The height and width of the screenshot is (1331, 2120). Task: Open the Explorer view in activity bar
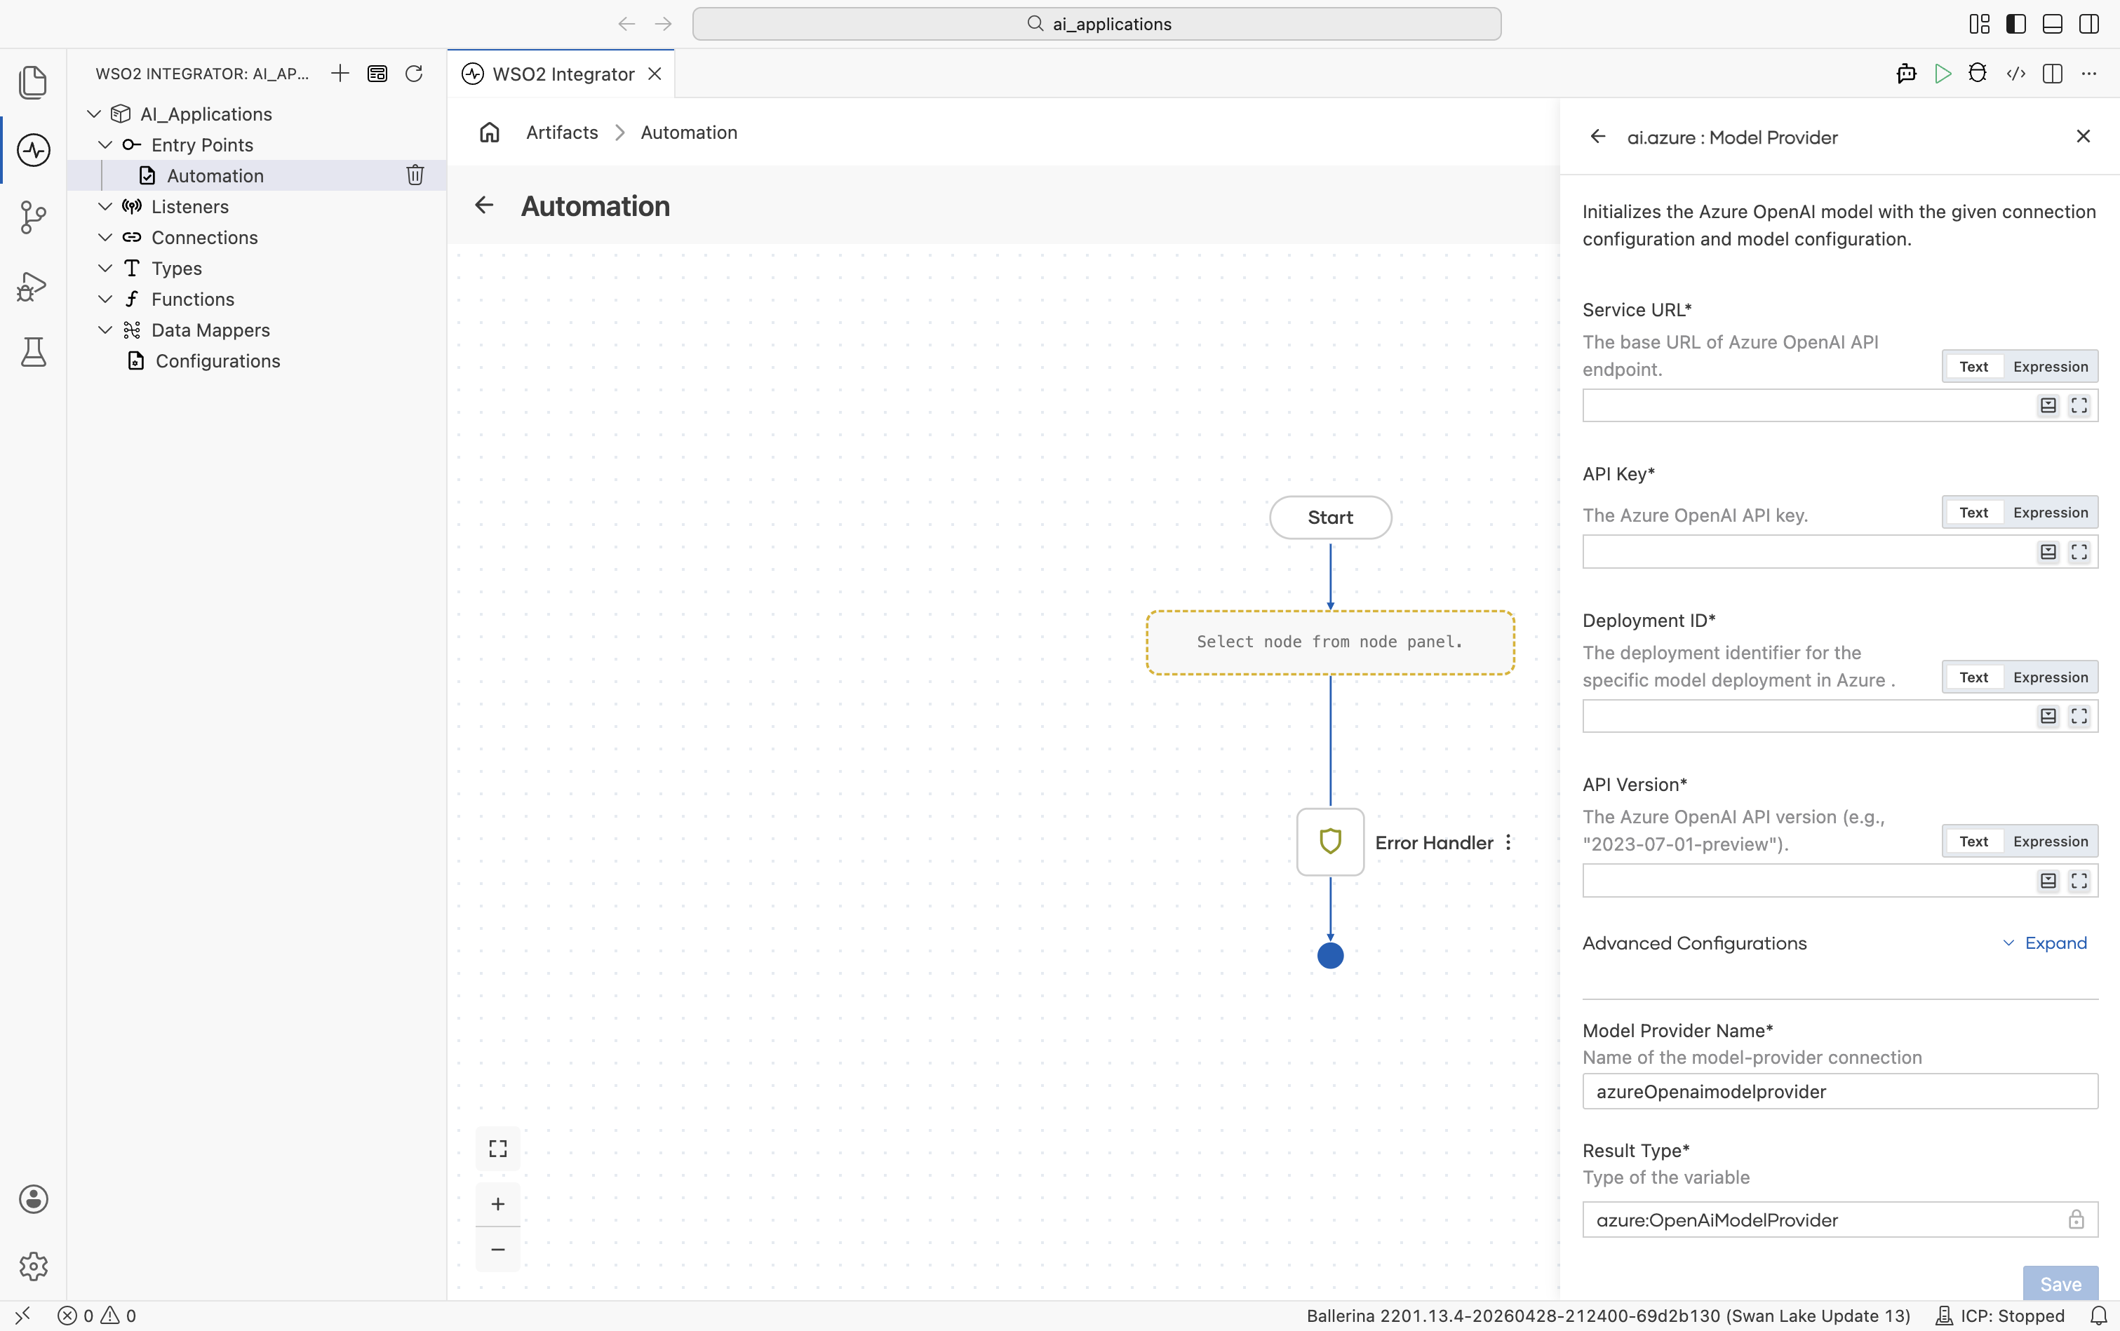[x=34, y=82]
